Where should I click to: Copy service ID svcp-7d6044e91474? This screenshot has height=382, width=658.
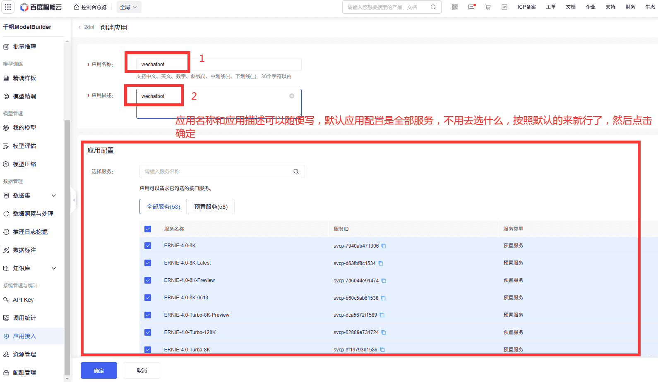(384, 281)
